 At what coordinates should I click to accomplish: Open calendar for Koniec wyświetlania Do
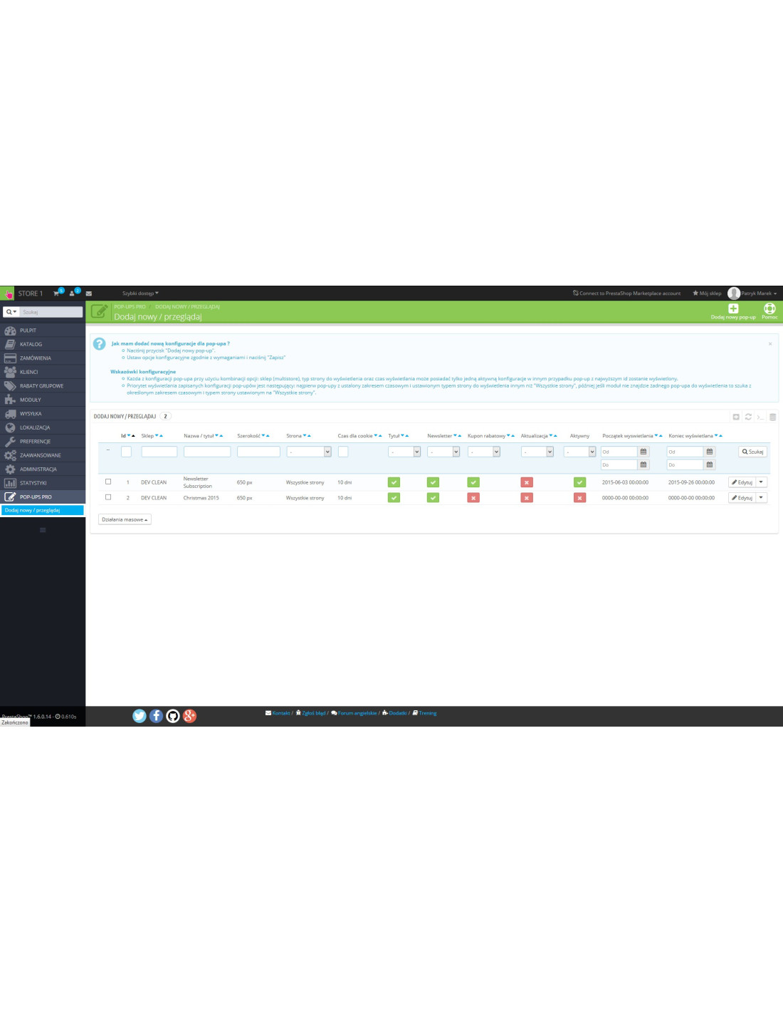point(709,465)
